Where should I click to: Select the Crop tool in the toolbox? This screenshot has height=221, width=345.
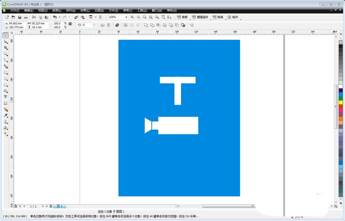6,48
